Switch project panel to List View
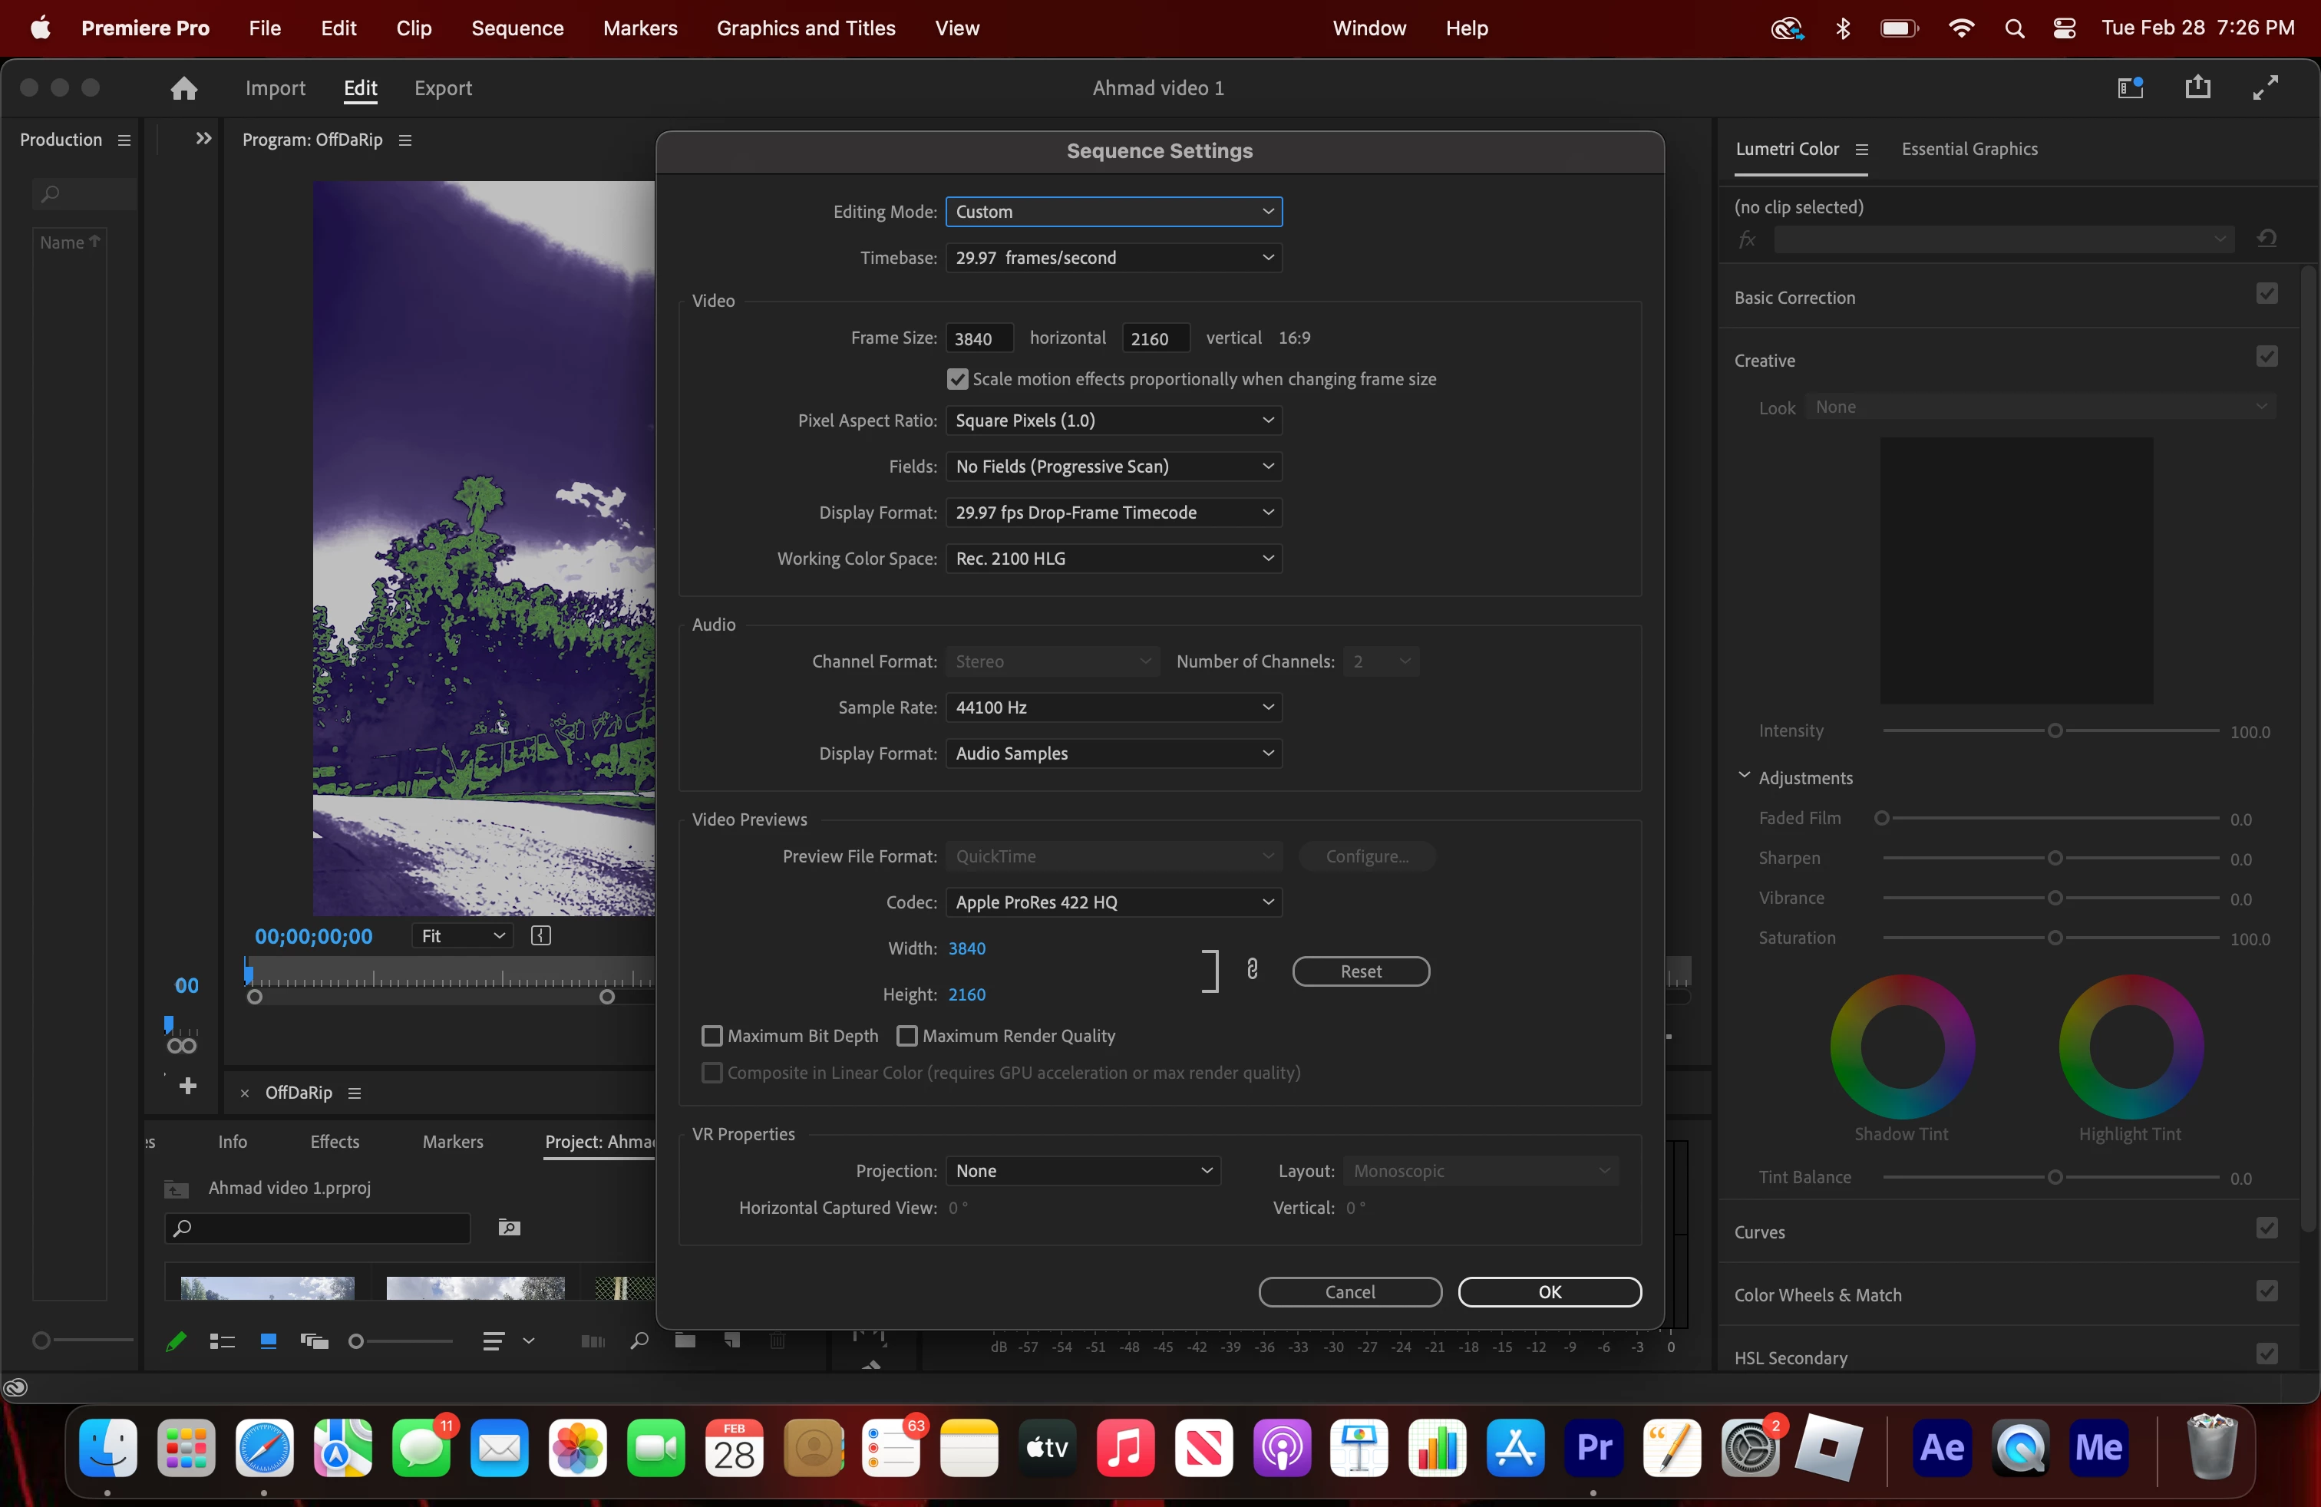The height and width of the screenshot is (1507, 2321). [223, 1341]
